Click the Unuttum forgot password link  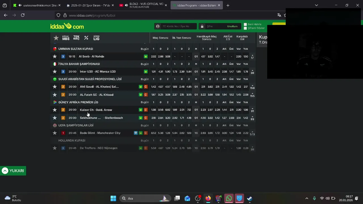232,26
